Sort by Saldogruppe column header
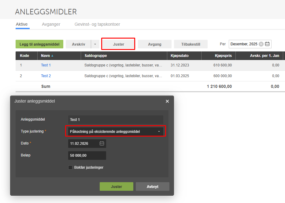The height and width of the screenshot is (203, 285). pyautogui.click(x=124, y=56)
